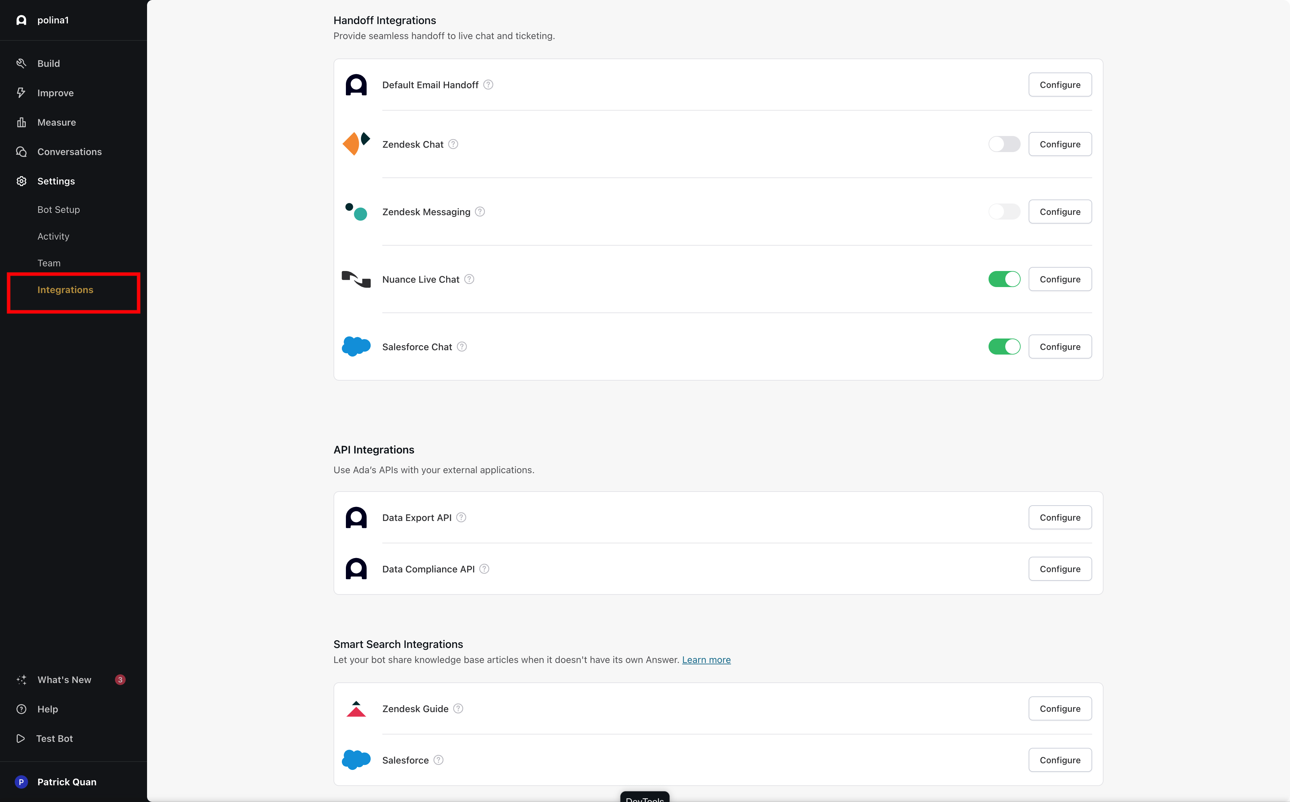The height and width of the screenshot is (802, 1290).
Task: Open the Learn more link
Action: [706, 660]
